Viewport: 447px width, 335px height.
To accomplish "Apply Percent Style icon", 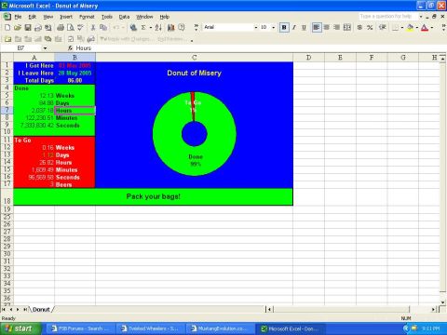I will tap(370, 28).
